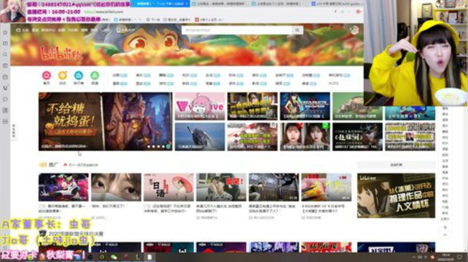
Task: Click the white document icon on the taskbar
Action: 149,257
